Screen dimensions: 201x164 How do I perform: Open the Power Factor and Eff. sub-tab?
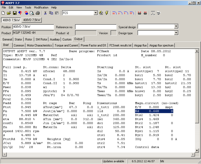(x=93, y=45)
